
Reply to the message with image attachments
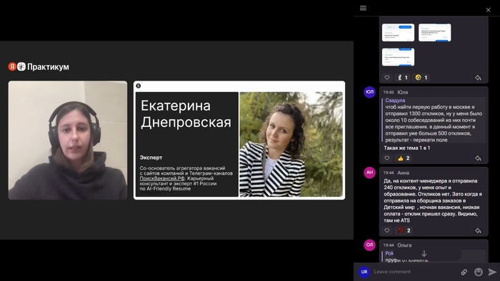click(x=478, y=77)
